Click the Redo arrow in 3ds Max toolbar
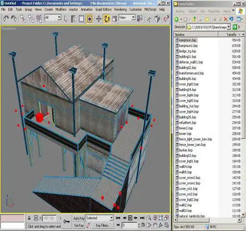 coord(14,19)
